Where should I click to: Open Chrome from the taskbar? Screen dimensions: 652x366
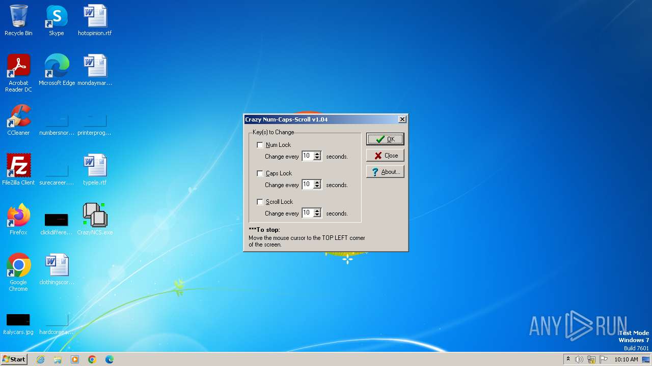[92, 359]
